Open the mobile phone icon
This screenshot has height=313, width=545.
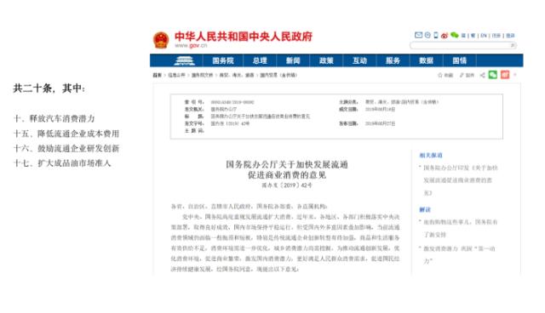[435, 35]
